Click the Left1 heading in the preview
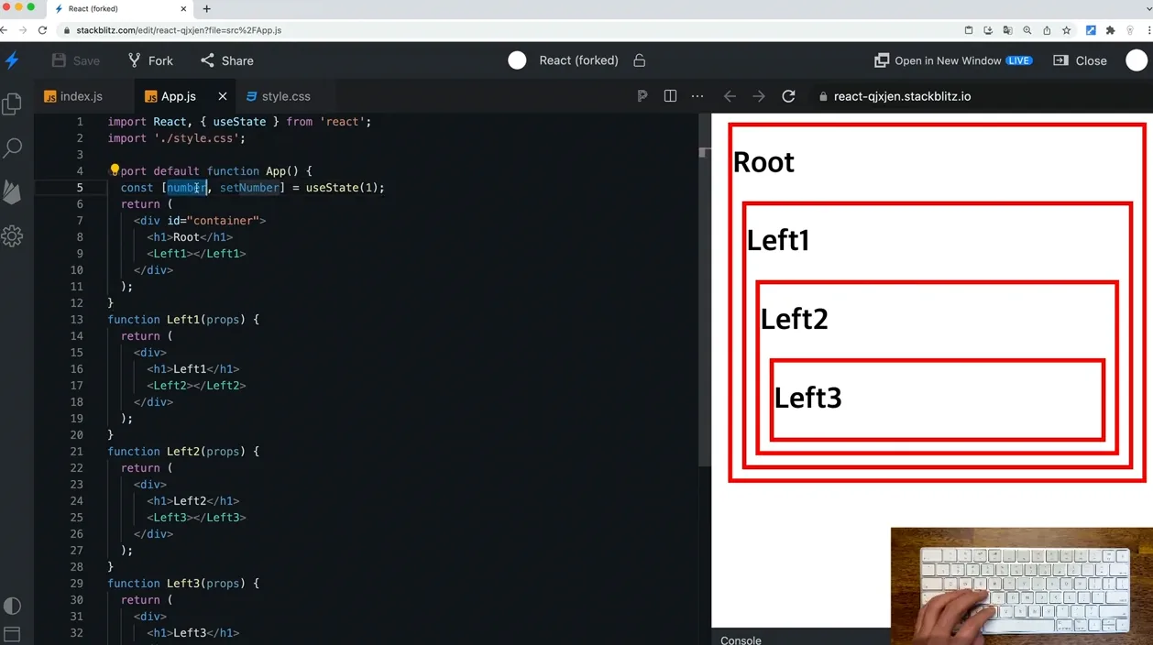Image resolution: width=1153 pixels, height=645 pixels. 778,240
